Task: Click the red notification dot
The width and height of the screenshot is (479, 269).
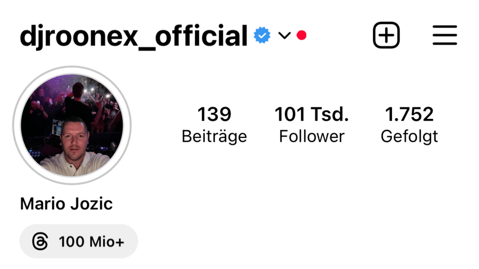Action: (302, 35)
